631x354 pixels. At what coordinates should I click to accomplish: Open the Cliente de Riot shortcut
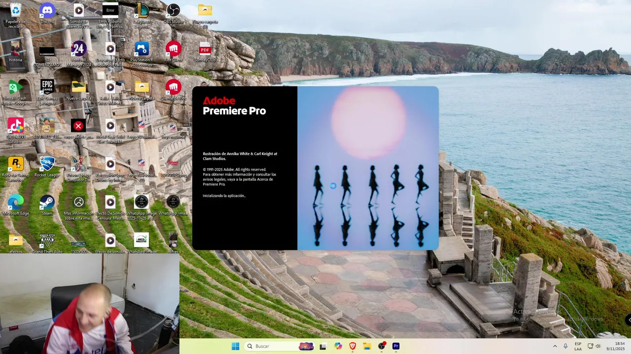(x=173, y=90)
